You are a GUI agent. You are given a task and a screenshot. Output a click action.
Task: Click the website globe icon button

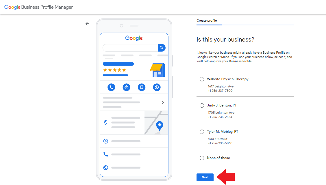point(157,87)
